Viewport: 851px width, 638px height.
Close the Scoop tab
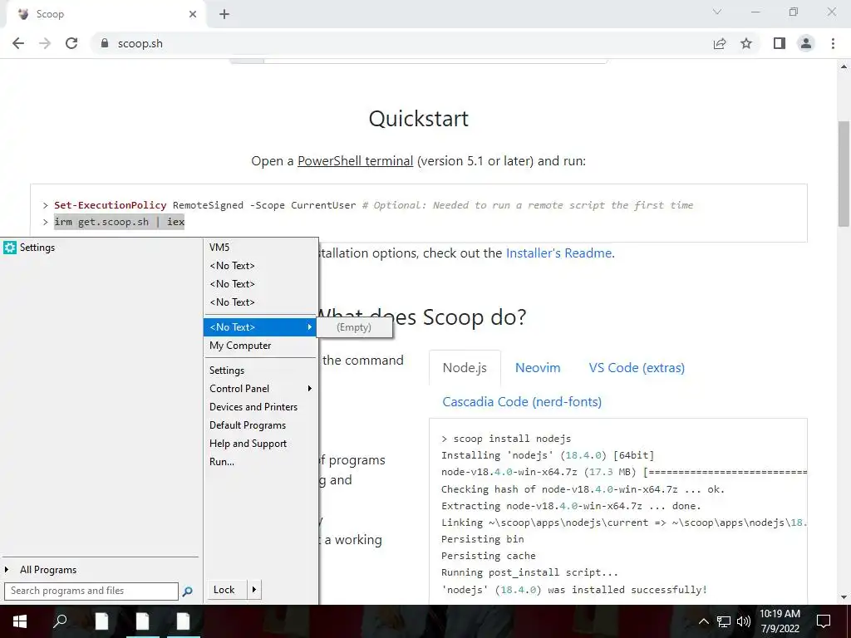193,14
